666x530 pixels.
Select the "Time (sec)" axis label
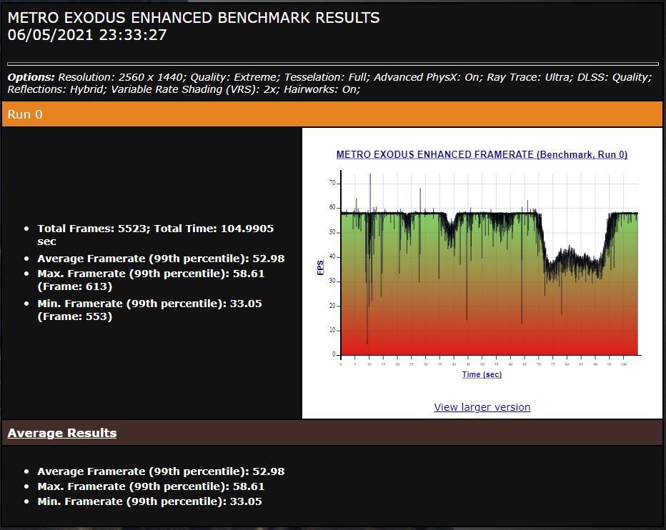(482, 374)
